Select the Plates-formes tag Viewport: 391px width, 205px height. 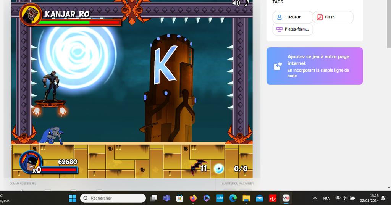tap(292, 29)
